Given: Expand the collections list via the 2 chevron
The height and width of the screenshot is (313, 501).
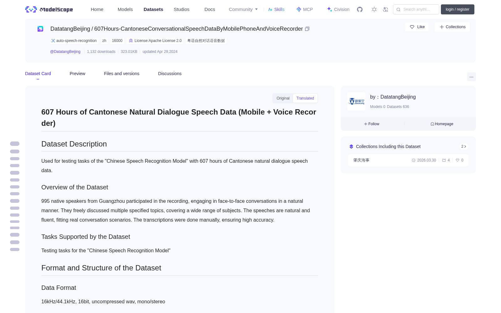Looking at the screenshot, I should (x=464, y=146).
